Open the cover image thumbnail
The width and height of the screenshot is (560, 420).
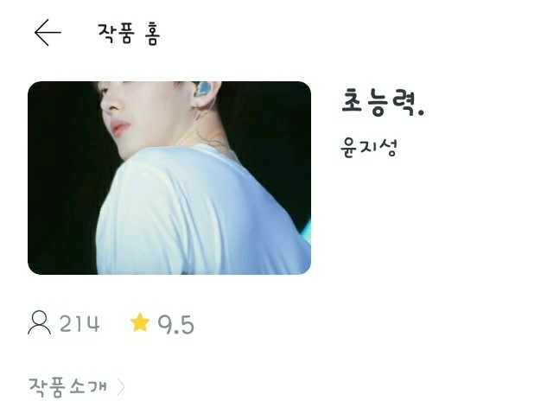169,178
